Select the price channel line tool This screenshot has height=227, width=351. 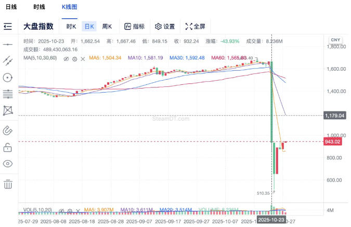pos(8,61)
